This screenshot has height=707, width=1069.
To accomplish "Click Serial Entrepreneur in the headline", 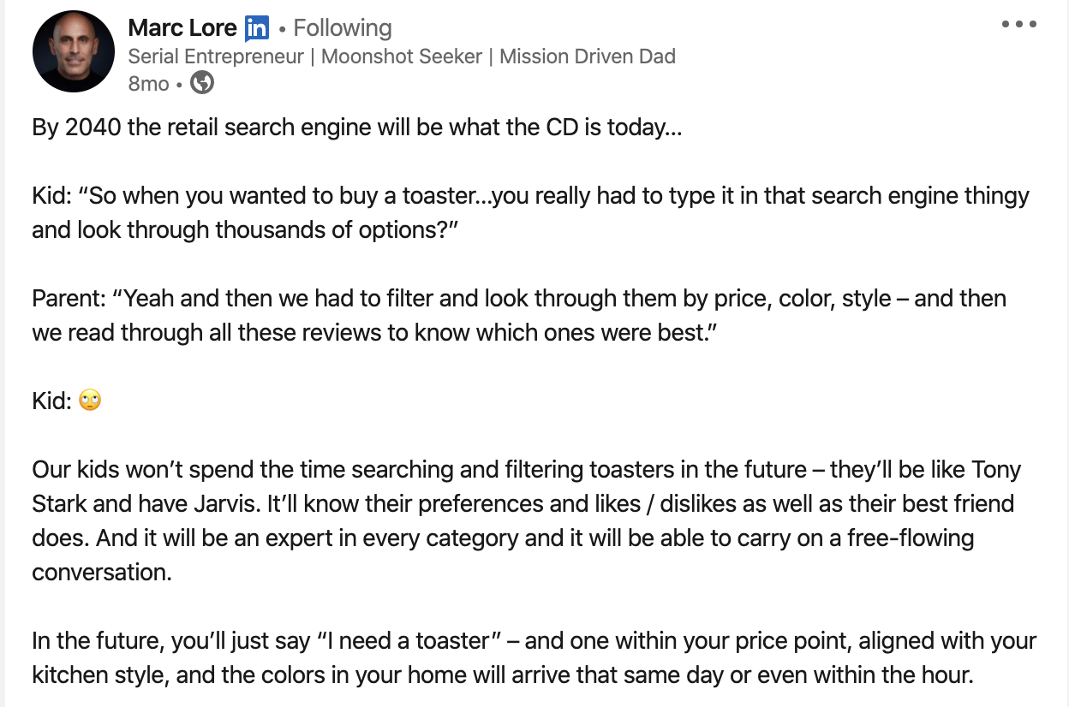I will click(216, 56).
